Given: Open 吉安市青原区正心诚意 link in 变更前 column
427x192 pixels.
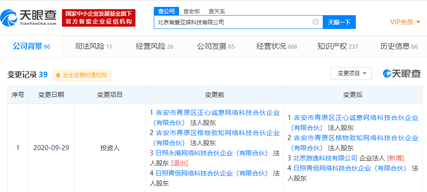Looking at the screenshot, I should [x=217, y=118].
